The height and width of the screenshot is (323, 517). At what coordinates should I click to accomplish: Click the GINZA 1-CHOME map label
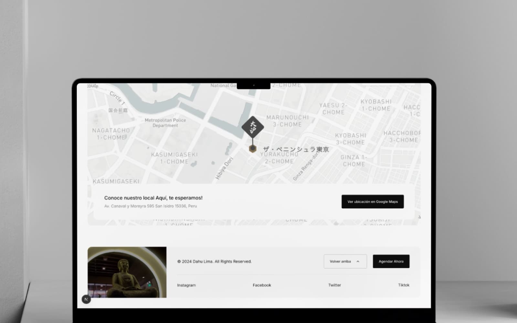pos(353,161)
